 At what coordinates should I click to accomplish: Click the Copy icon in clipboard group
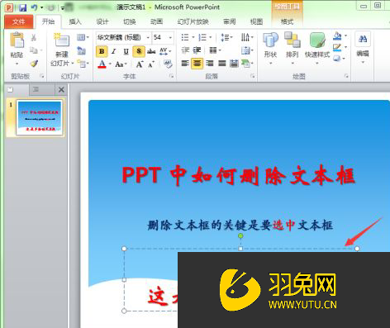(x=34, y=50)
